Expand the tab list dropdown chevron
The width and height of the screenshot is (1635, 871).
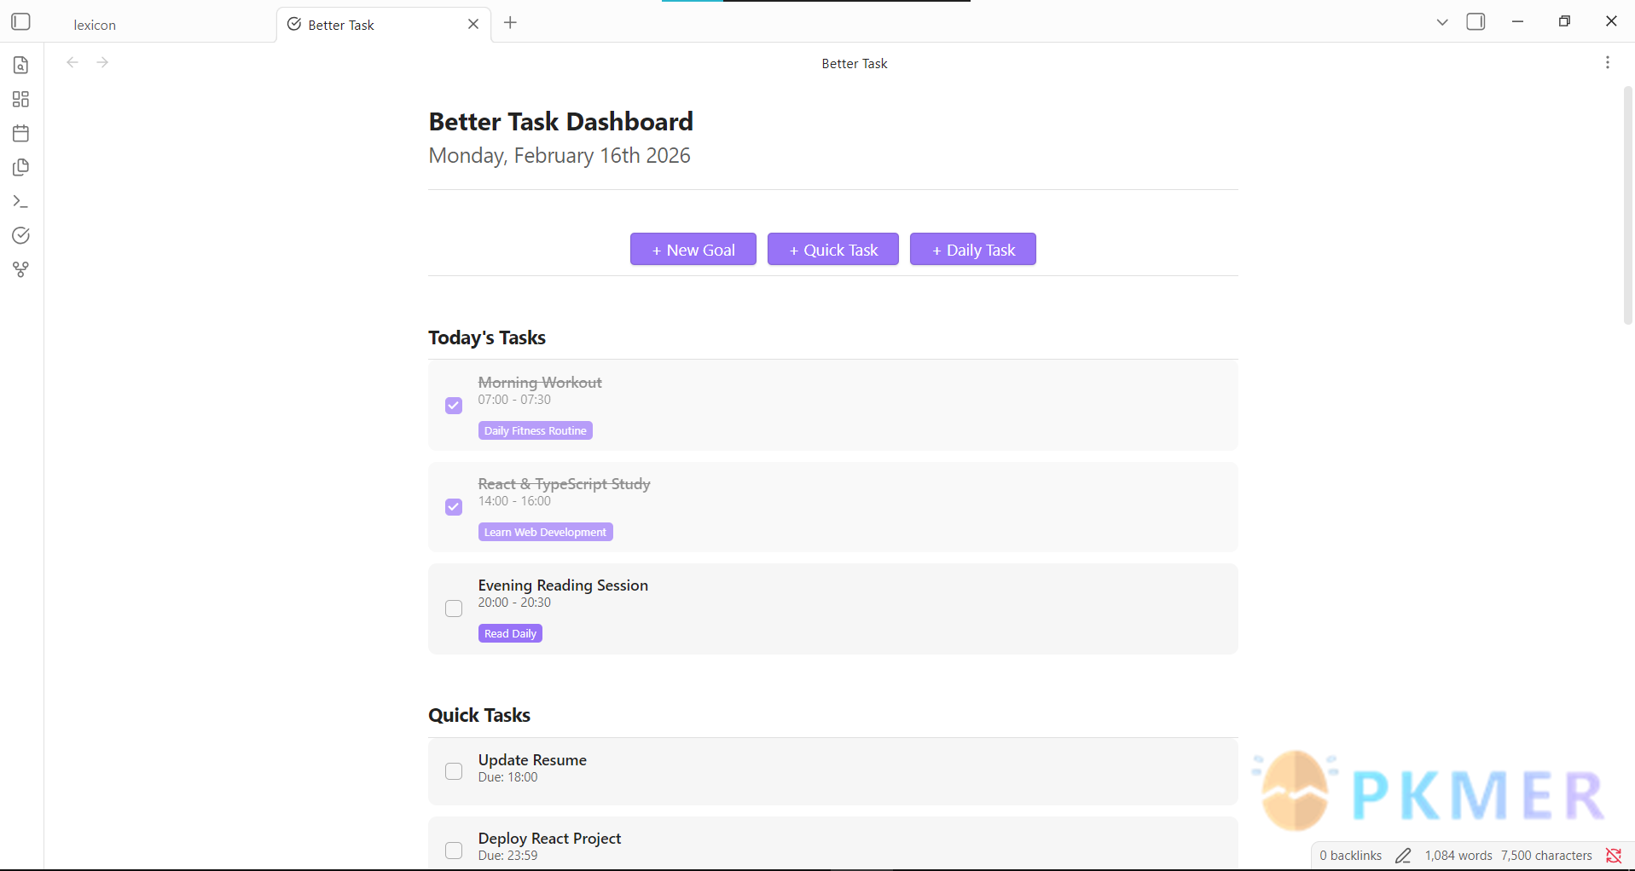[x=1442, y=22]
